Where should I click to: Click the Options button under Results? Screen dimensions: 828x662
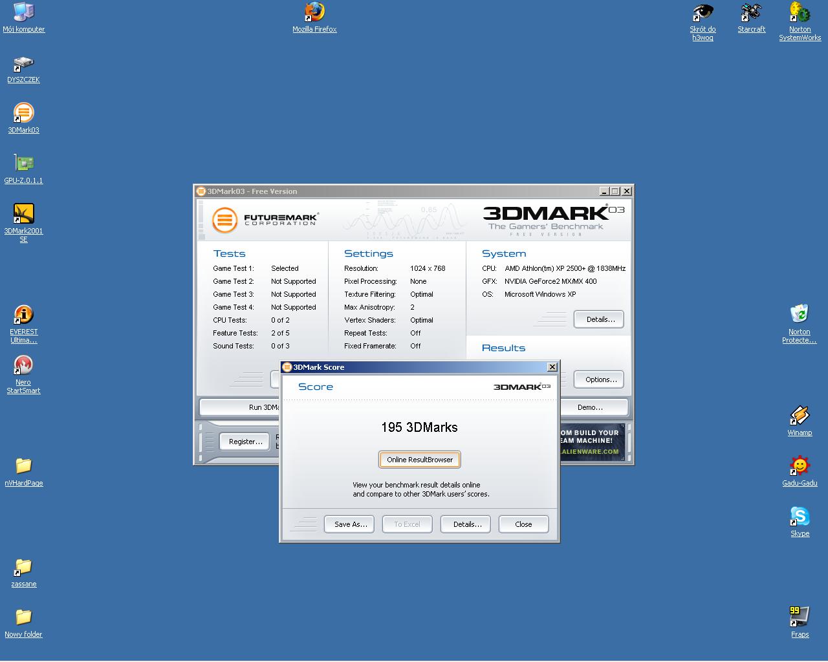pos(600,379)
